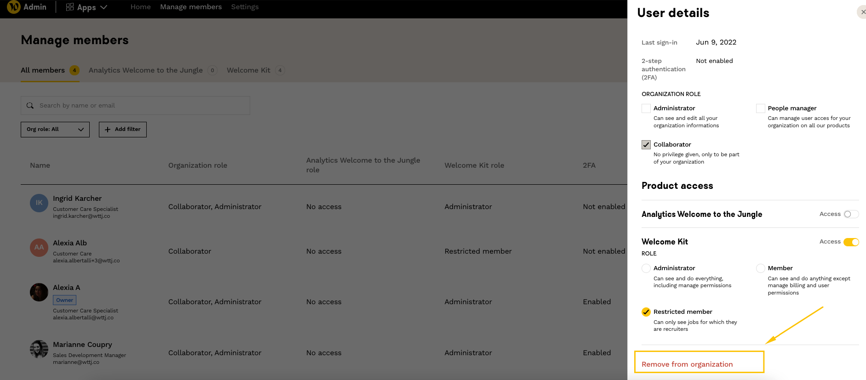Switch to Analytics Welcome to the Jungle tab

coord(153,70)
